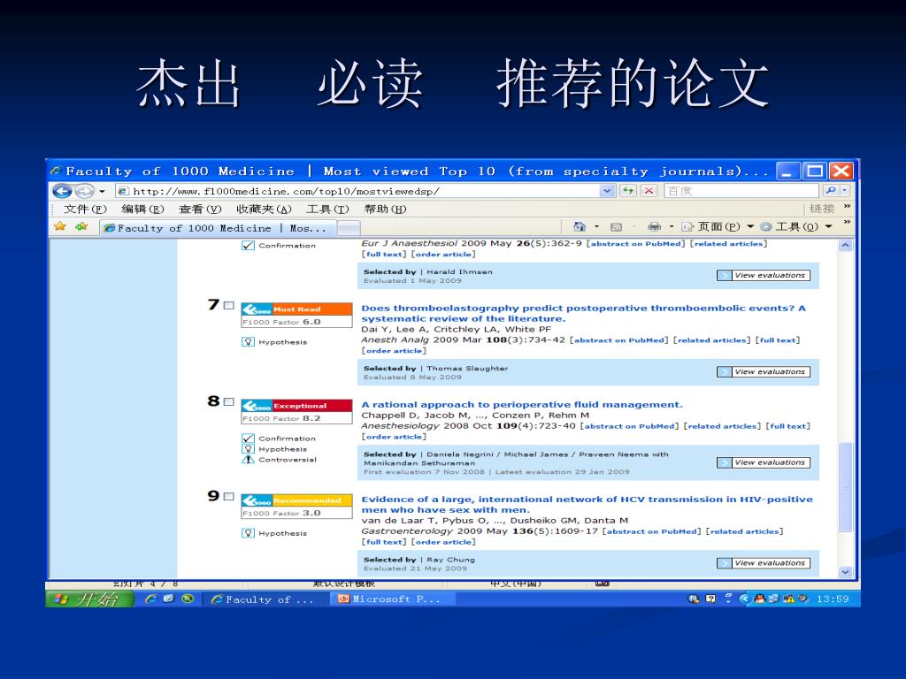Open the Home icon dropdown arrow
This screenshot has width=906, height=679.
(597, 227)
